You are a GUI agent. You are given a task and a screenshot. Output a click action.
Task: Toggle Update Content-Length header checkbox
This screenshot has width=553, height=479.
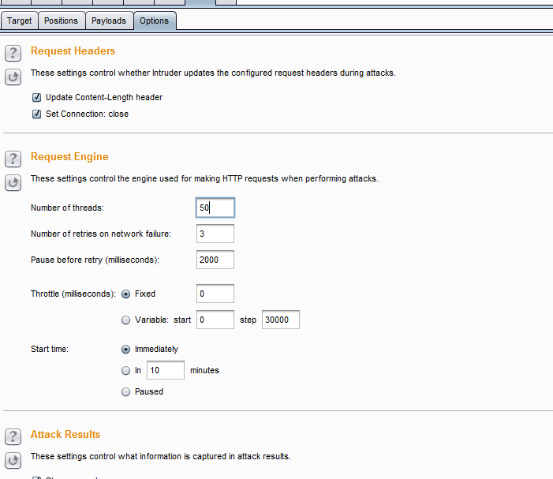tap(36, 97)
